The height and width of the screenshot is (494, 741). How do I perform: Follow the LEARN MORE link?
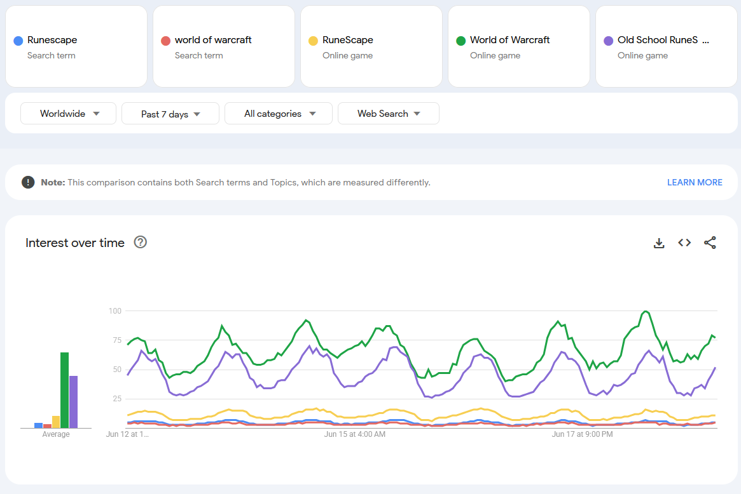(695, 182)
